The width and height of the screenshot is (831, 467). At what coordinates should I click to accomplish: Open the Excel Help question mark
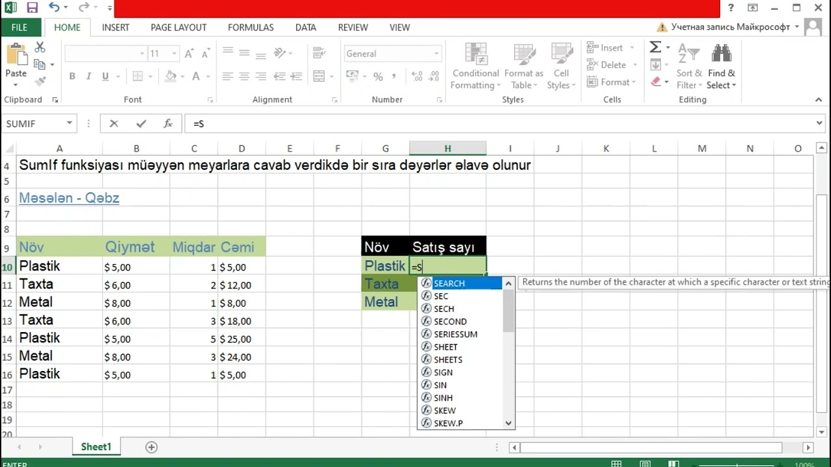731,8
